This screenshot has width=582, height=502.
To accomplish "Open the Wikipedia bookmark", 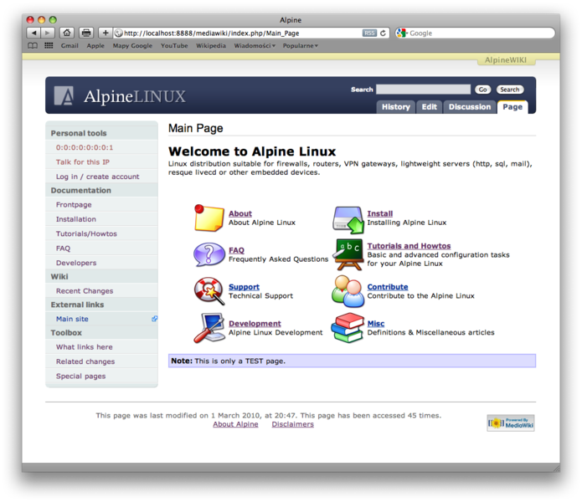I will click(211, 46).
